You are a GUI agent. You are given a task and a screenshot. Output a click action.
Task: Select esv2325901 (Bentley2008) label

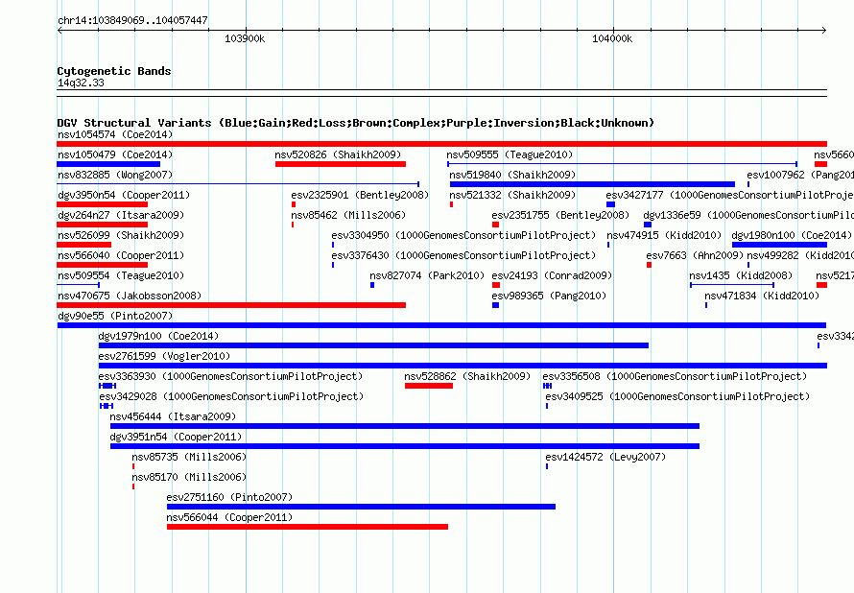pyautogui.click(x=360, y=195)
